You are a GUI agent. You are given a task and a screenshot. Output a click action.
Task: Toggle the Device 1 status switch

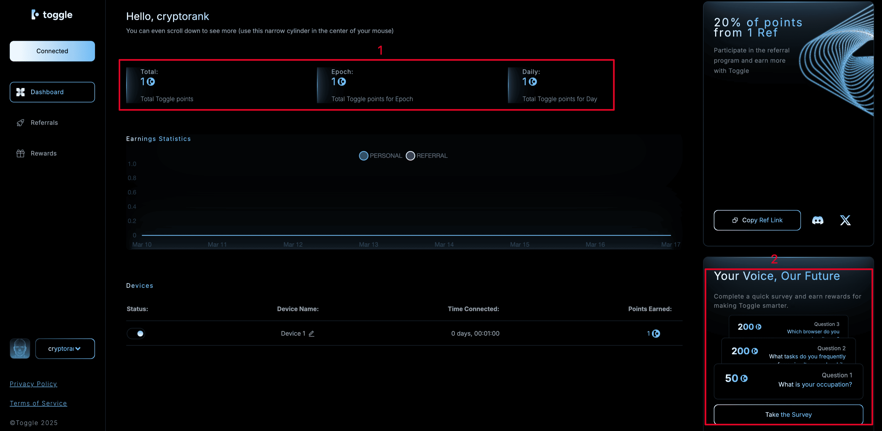point(136,333)
